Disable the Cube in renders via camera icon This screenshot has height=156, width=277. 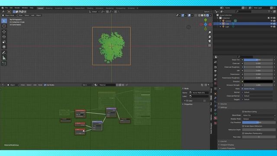274,24
